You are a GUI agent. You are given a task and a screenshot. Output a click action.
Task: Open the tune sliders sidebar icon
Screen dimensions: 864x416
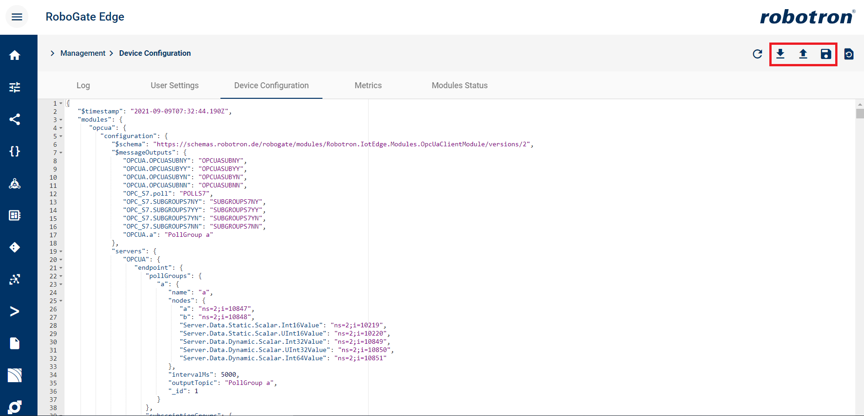[x=15, y=87]
